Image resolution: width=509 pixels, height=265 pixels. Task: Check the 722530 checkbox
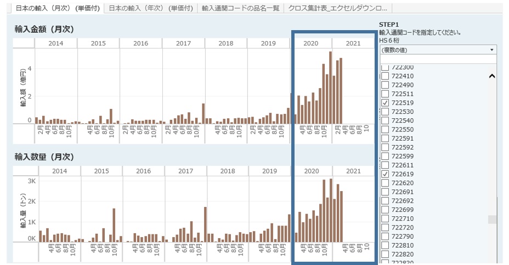click(x=385, y=112)
